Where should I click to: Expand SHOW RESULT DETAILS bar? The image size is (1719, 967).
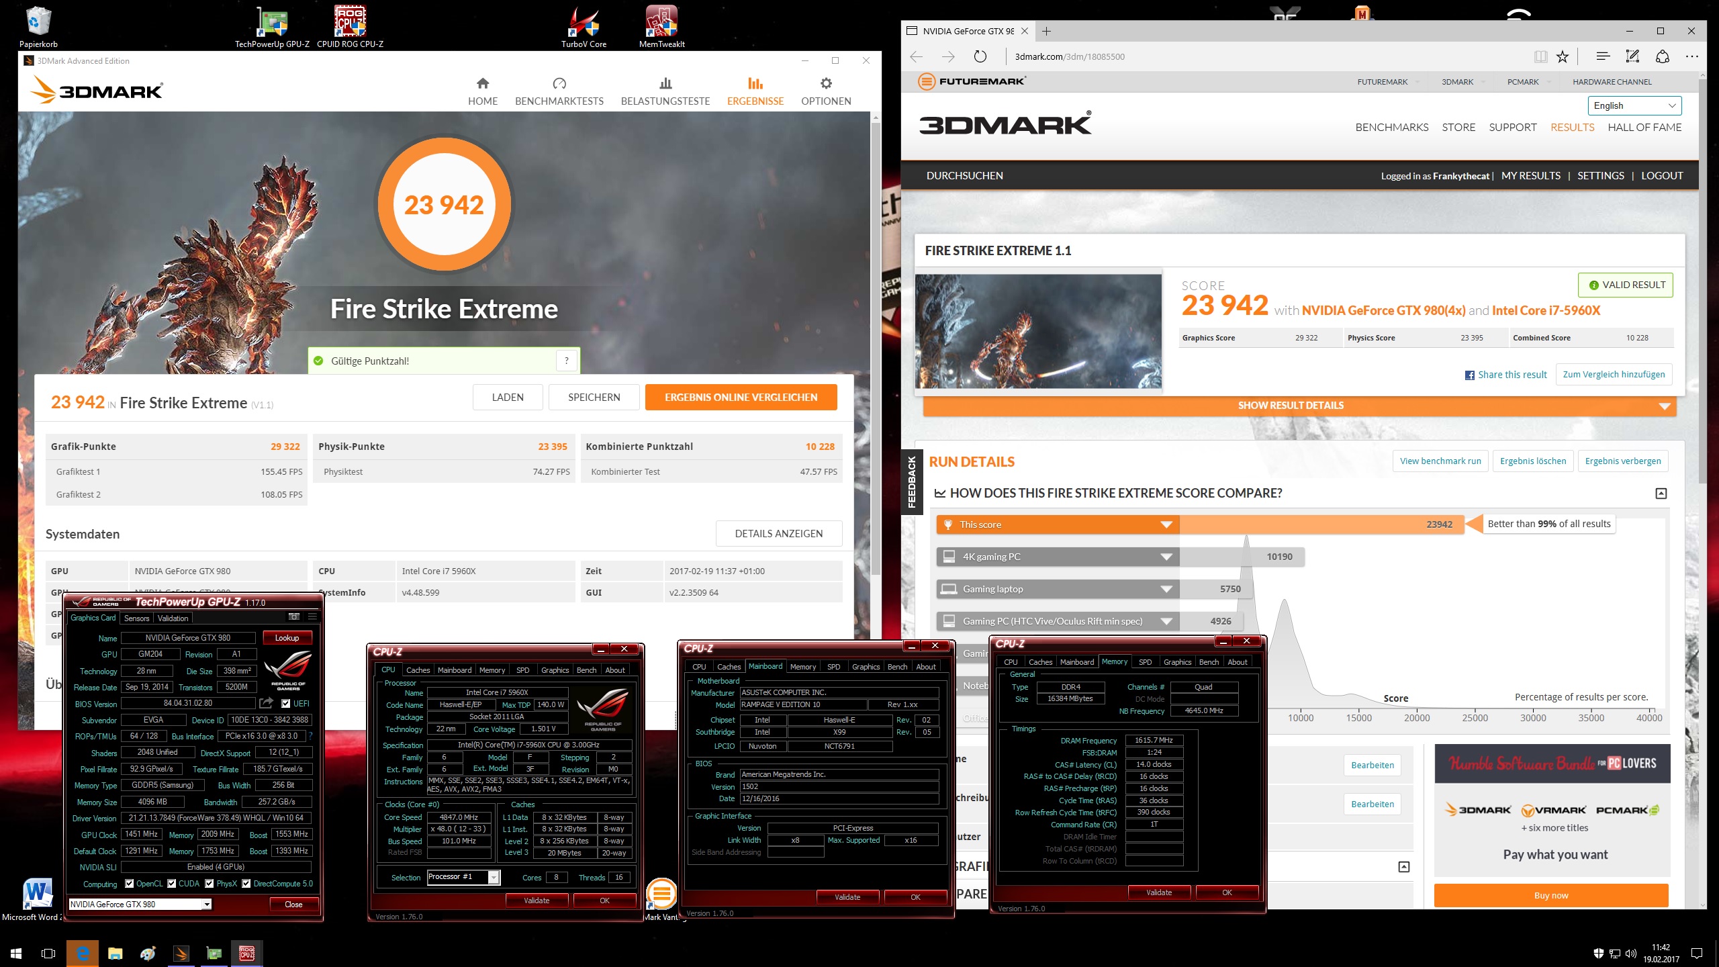[1299, 406]
